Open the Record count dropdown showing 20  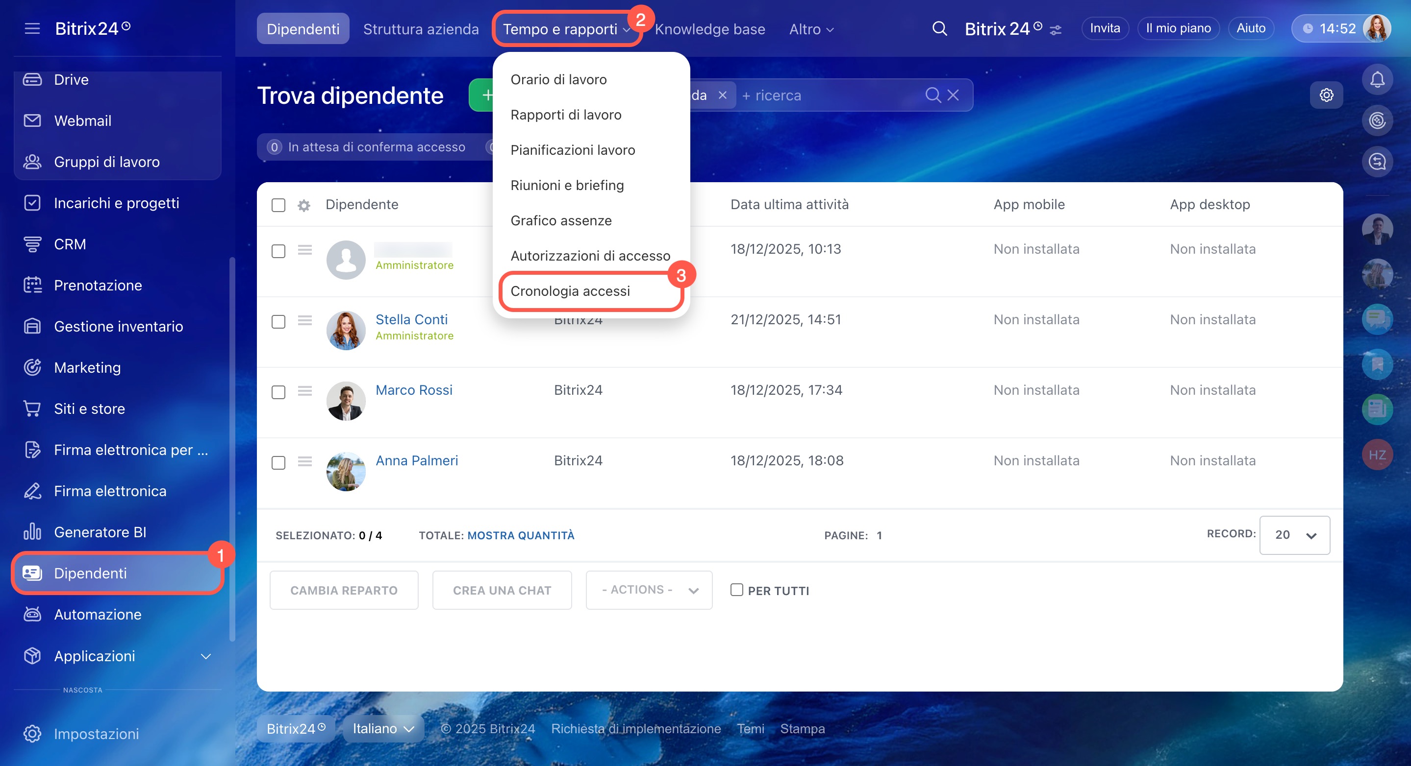point(1294,535)
